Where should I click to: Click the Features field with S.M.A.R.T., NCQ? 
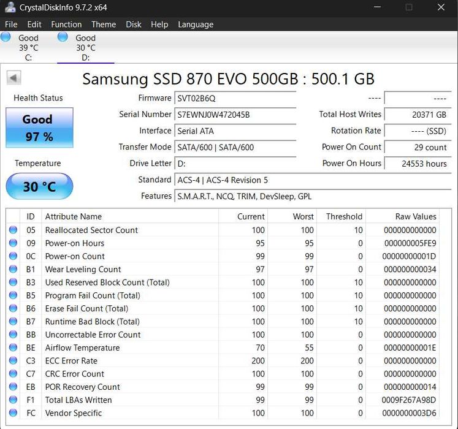313,196
